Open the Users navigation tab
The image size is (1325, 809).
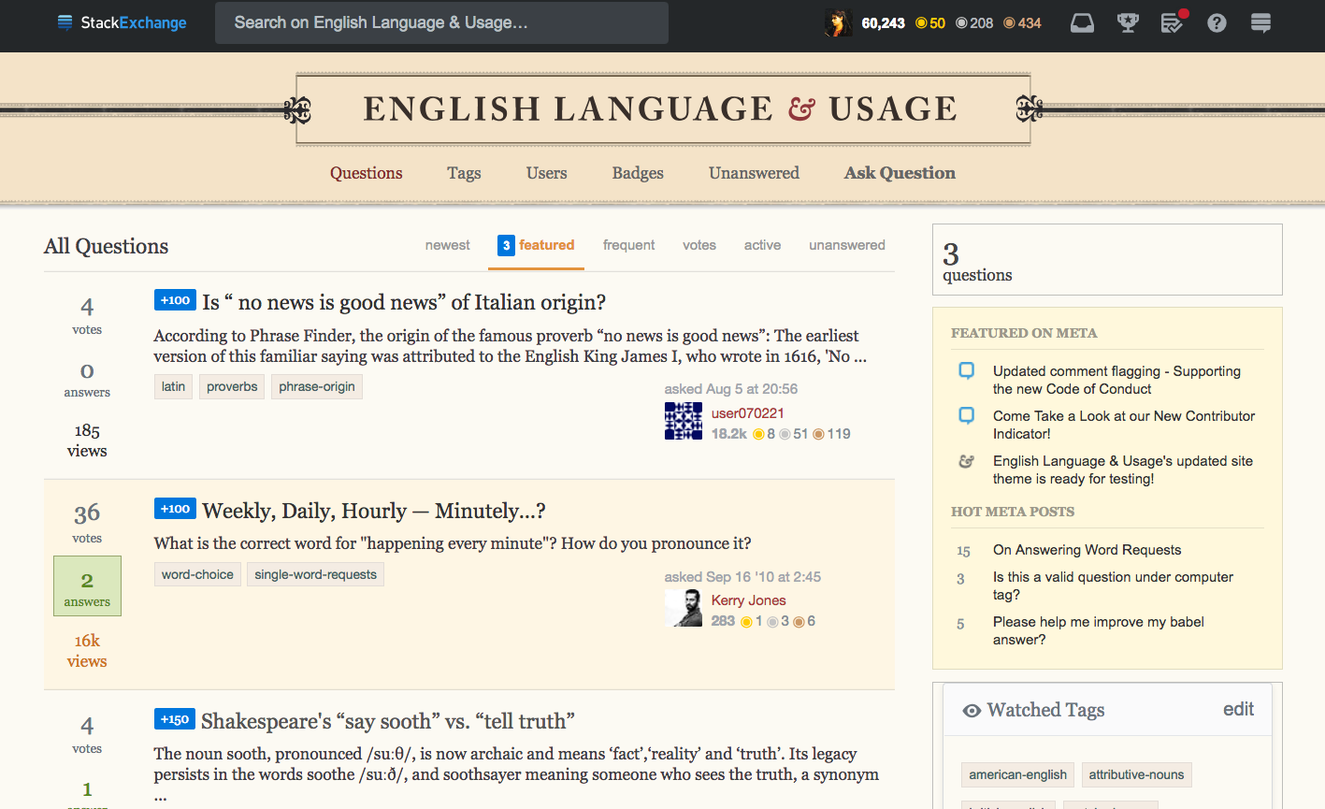547,173
